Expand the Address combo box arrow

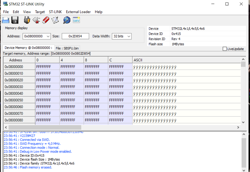click(48, 36)
